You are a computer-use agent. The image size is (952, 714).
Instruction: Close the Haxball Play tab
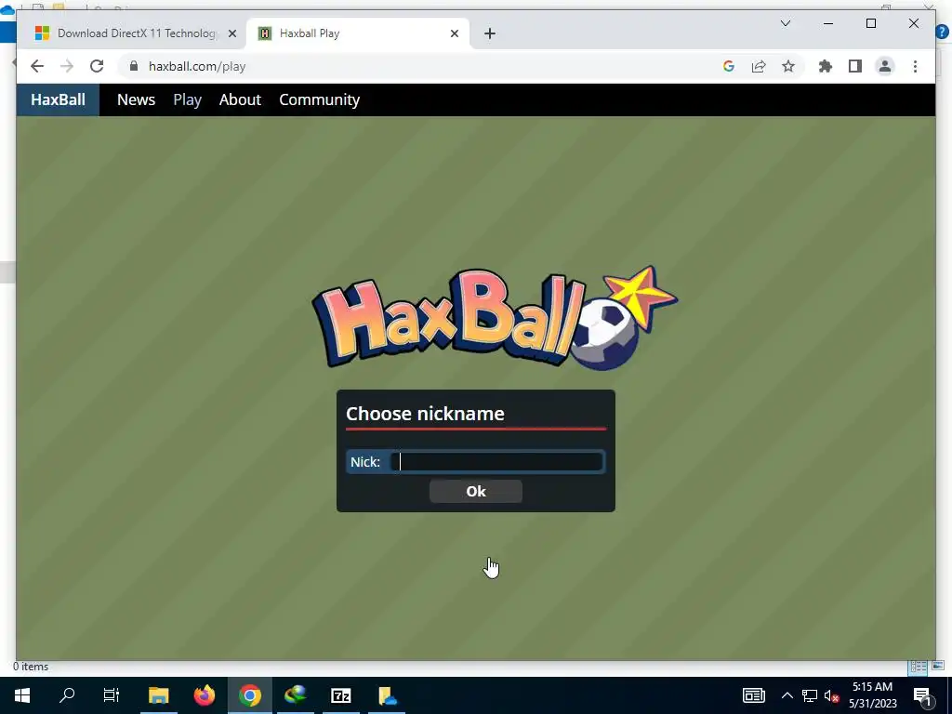click(454, 33)
